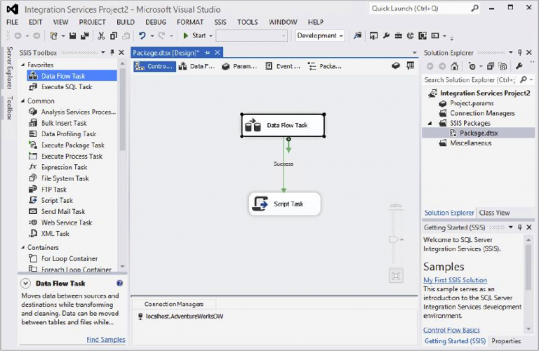Image resolution: width=539 pixels, height=351 pixels.
Task: Open the My First SSIS Solution link
Action: (x=455, y=280)
